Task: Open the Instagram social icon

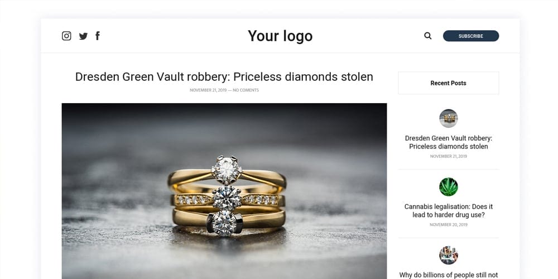Action: (66, 36)
